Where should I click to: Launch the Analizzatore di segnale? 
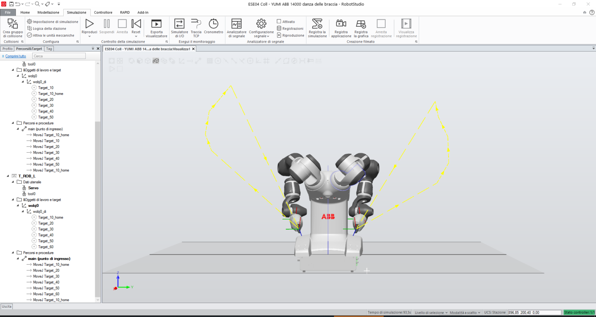click(237, 26)
